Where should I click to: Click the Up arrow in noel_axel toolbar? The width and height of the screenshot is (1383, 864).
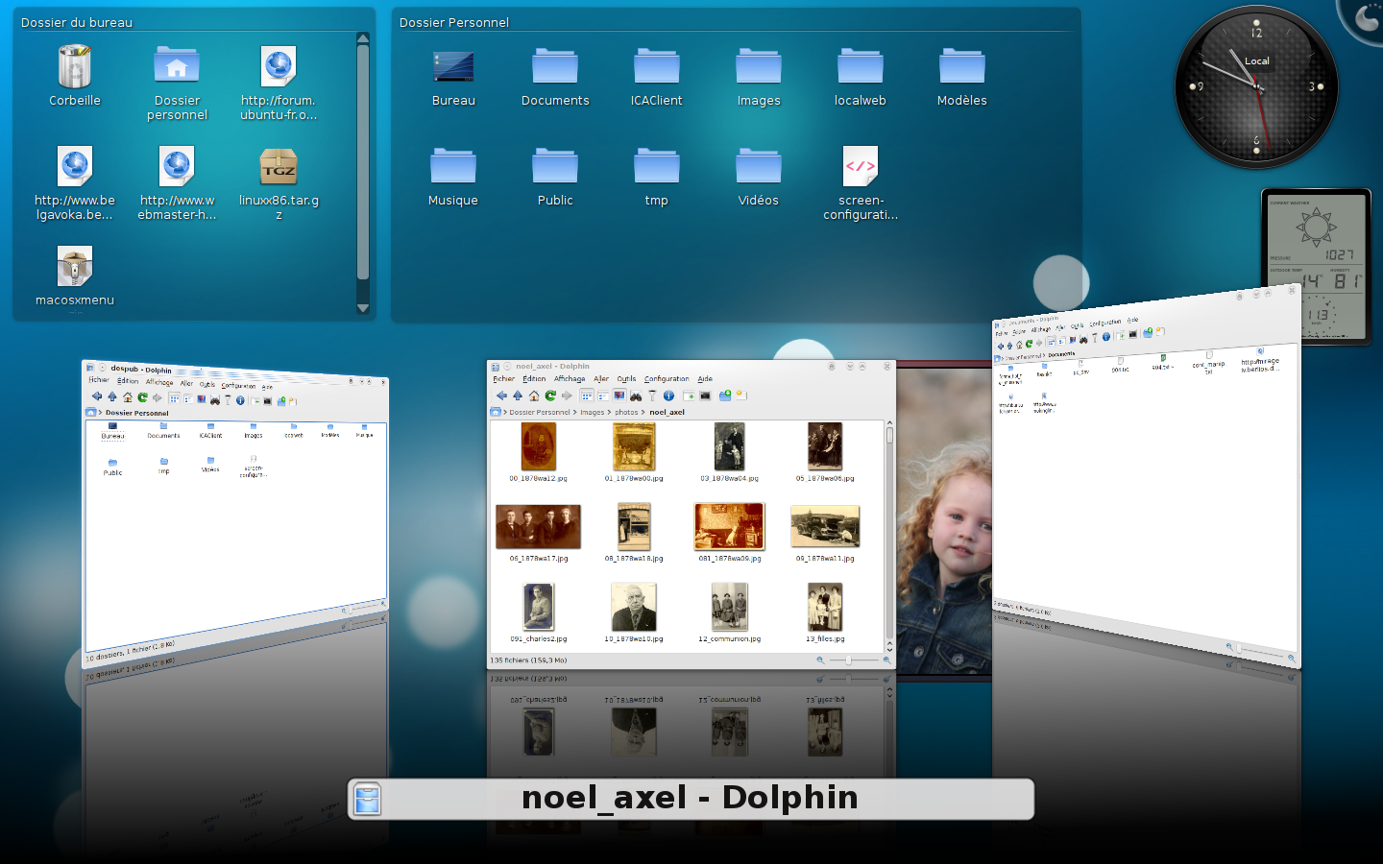point(518,396)
